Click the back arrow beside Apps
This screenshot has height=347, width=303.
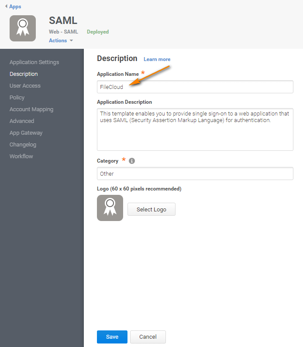point(6,7)
